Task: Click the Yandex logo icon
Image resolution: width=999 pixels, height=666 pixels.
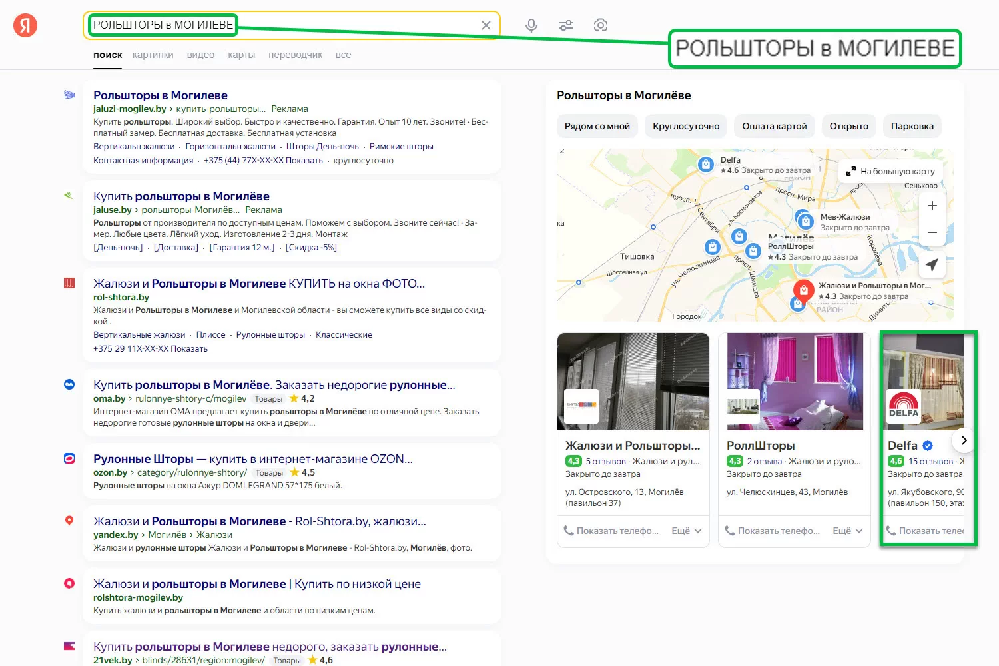Action: pos(25,25)
